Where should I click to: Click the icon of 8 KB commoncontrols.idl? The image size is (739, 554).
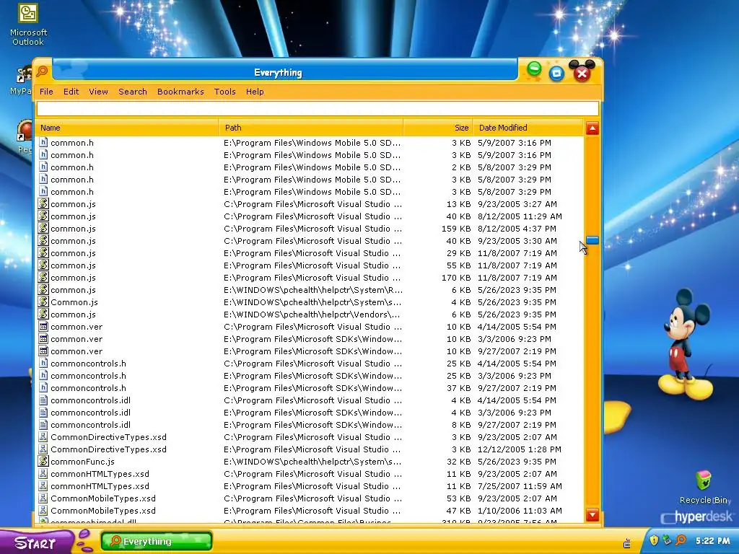click(x=43, y=424)
